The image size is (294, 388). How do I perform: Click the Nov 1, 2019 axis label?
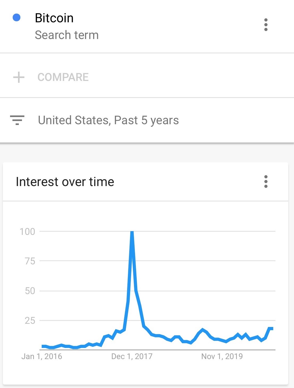pyautogui.click(x=222, y=356)
